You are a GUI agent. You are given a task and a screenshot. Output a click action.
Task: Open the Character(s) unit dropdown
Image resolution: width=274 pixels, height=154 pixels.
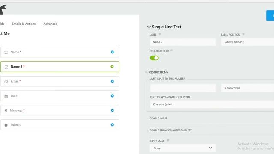247,88
